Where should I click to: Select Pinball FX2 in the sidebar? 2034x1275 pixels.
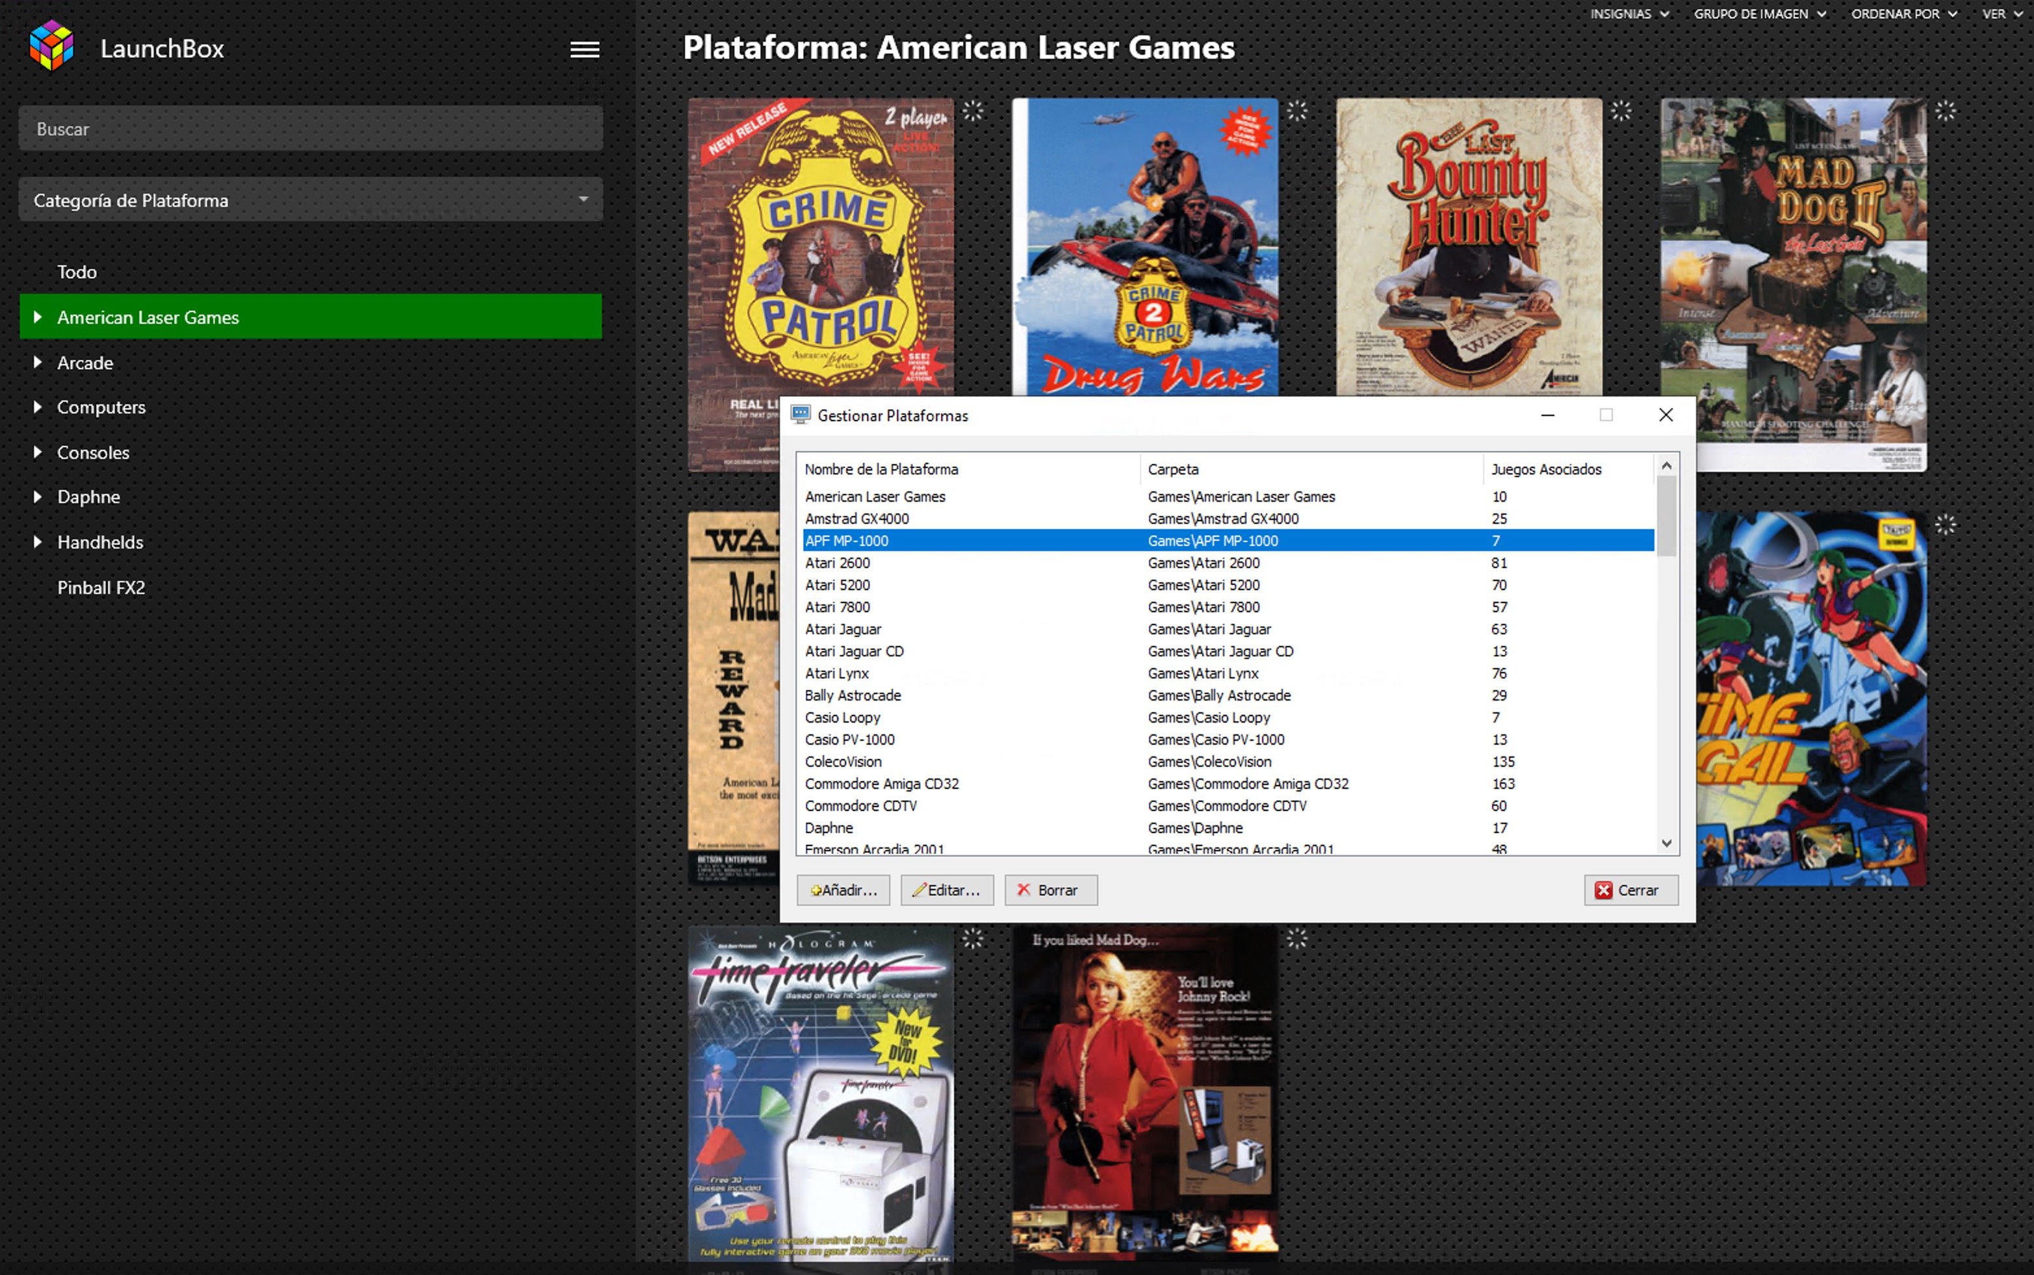coord(101,587)
